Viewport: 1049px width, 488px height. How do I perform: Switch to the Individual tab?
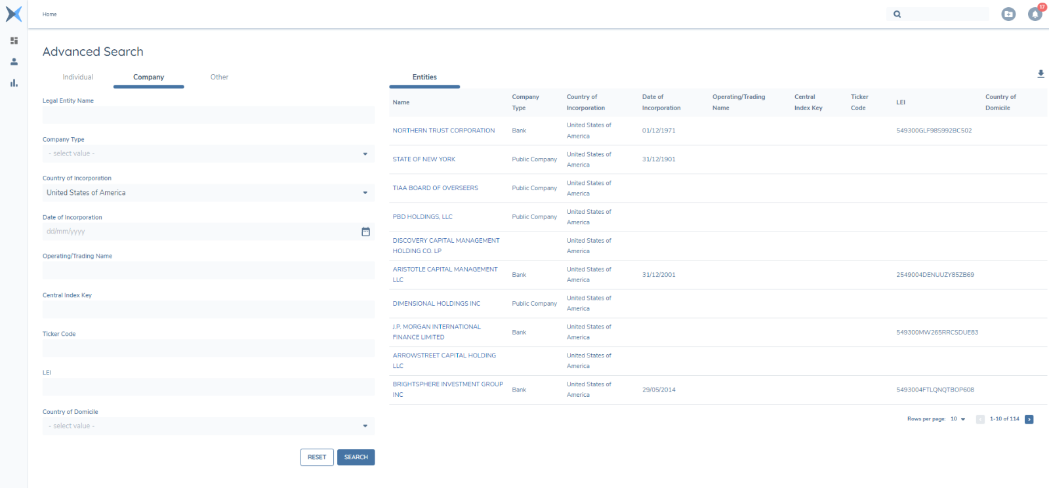point(78,77)
